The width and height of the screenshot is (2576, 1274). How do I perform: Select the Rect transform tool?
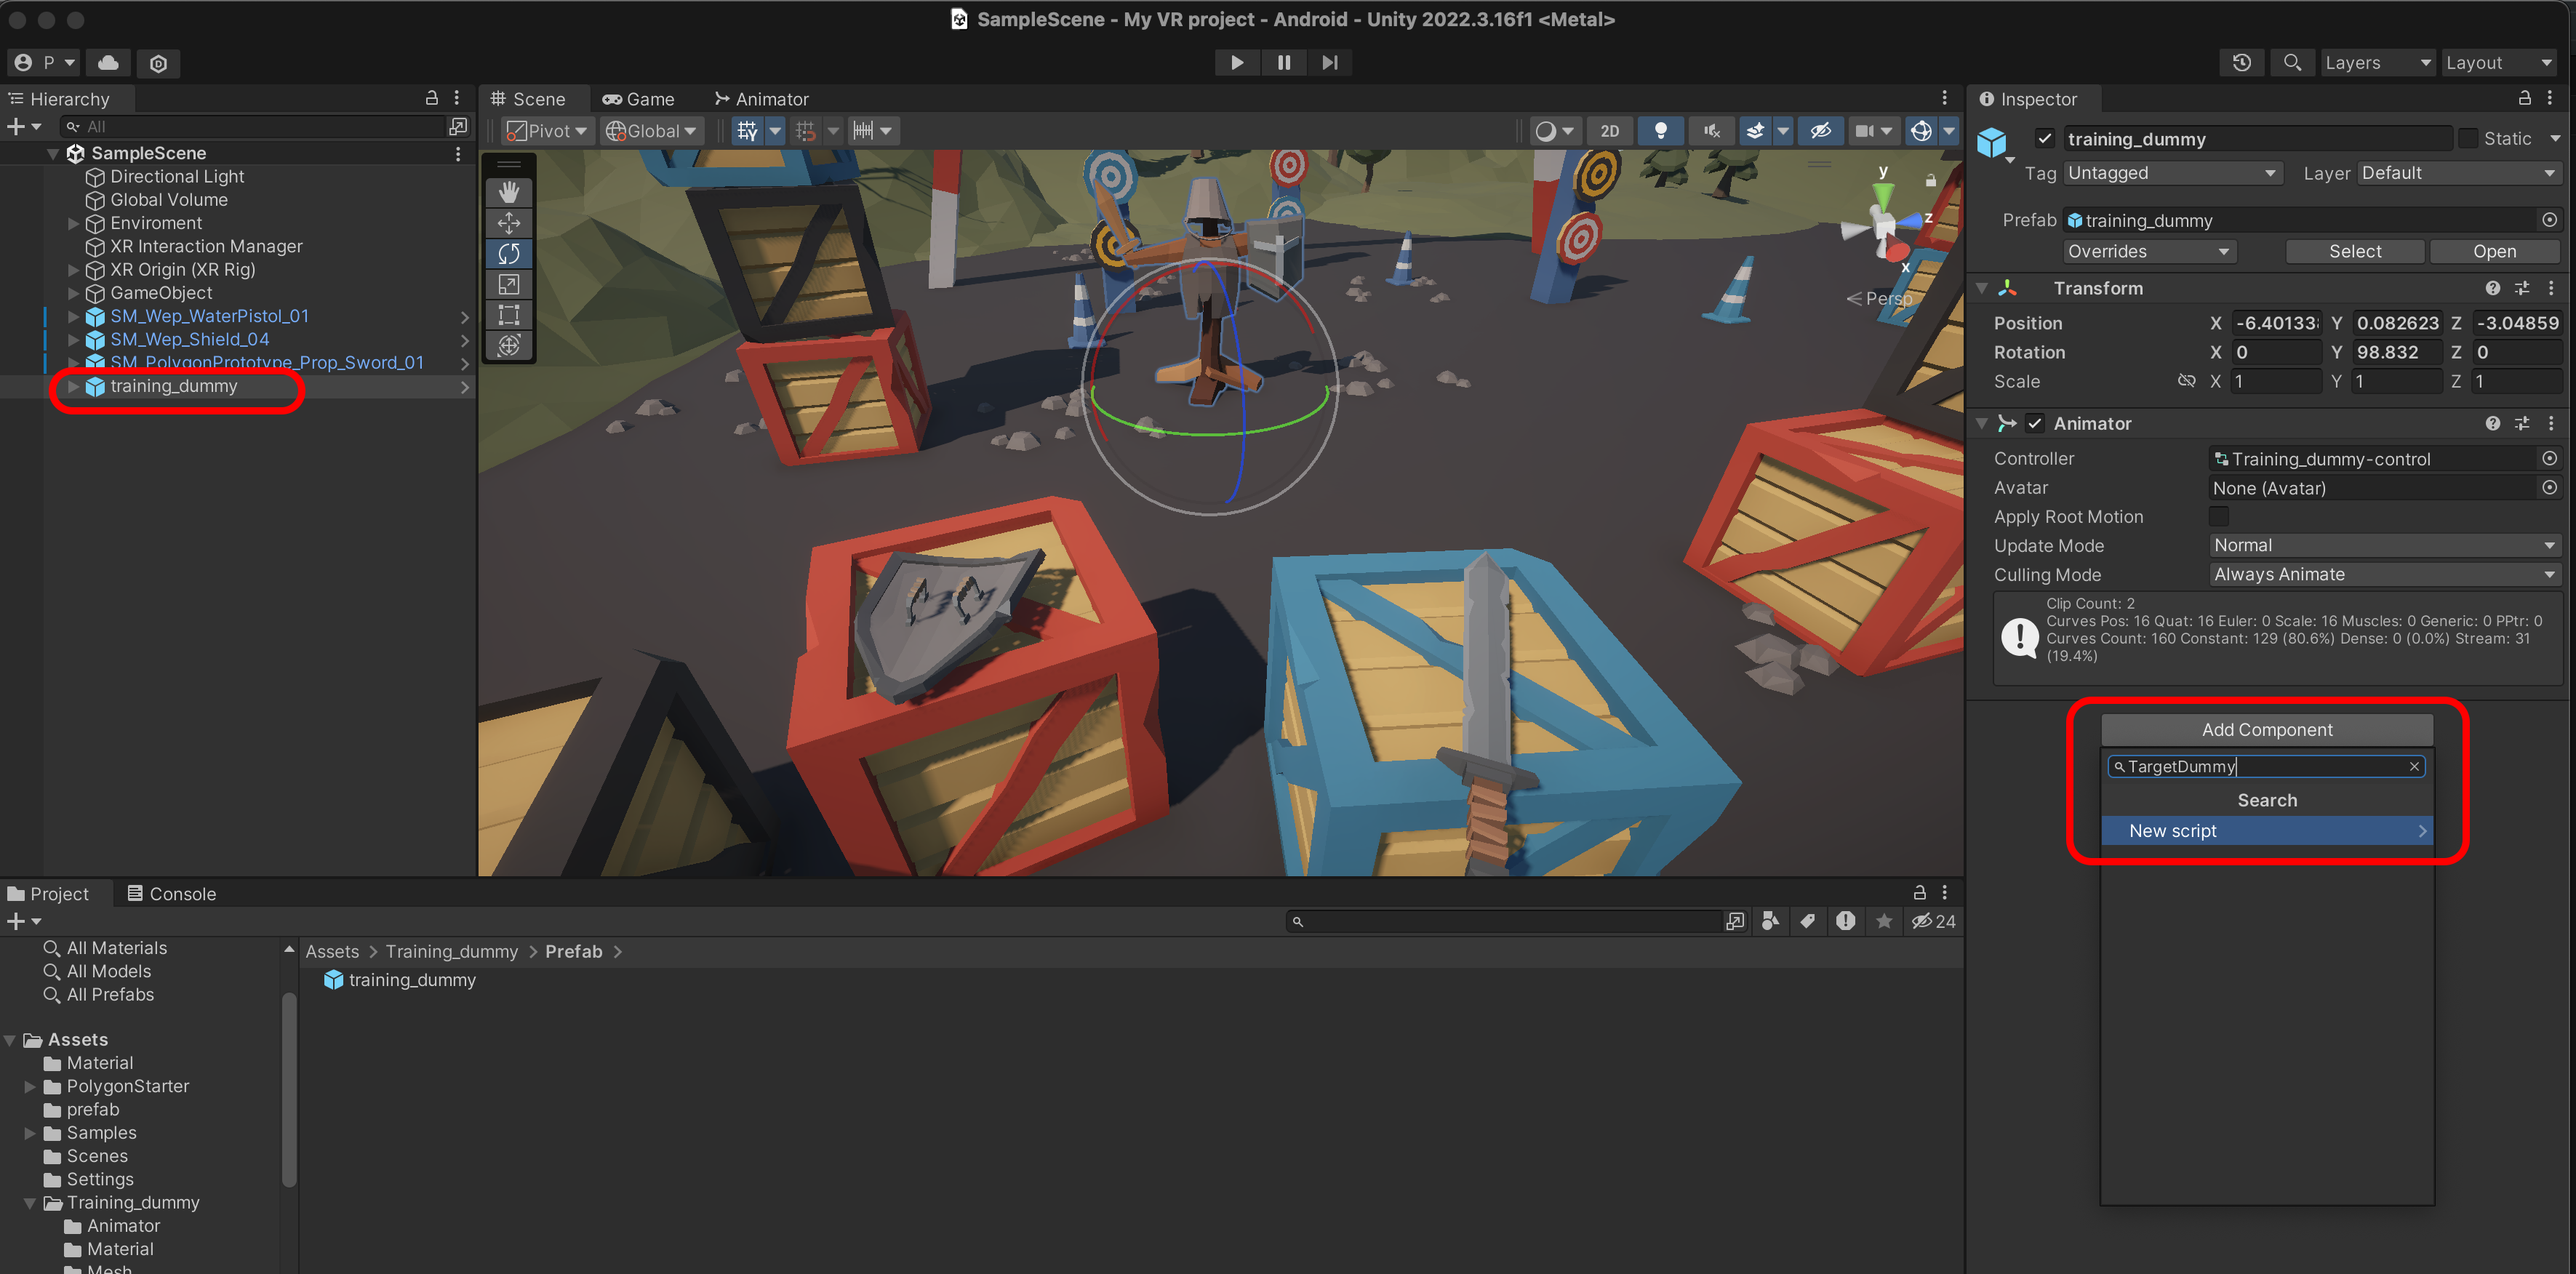coord(508,315)
